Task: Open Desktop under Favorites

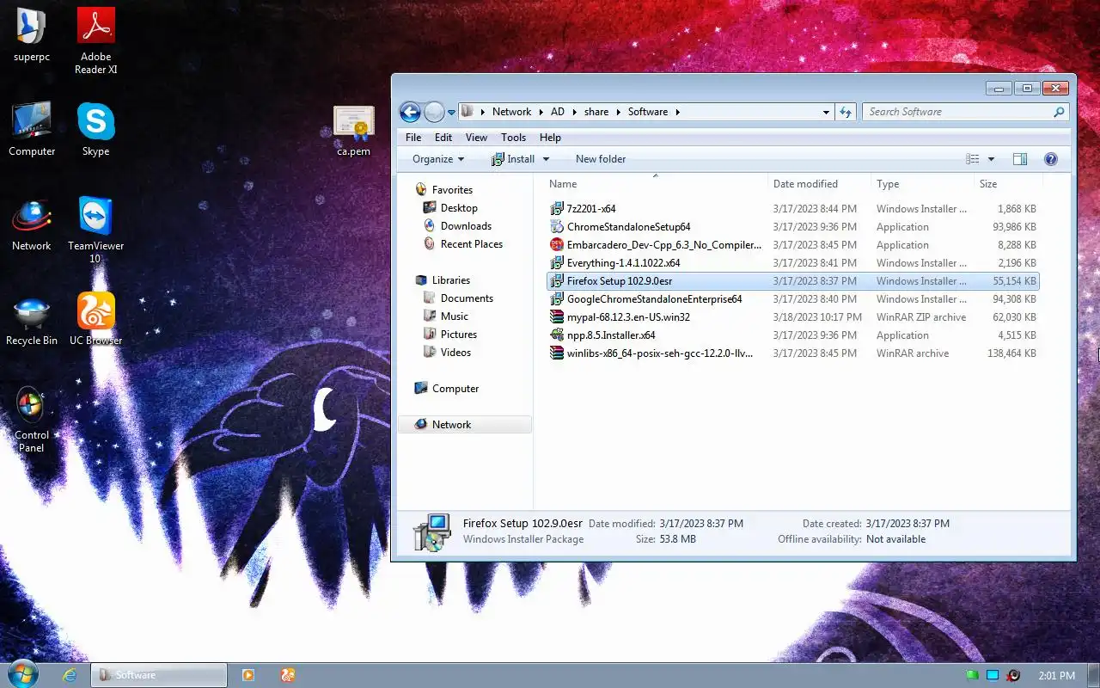Action: (459, 208)
